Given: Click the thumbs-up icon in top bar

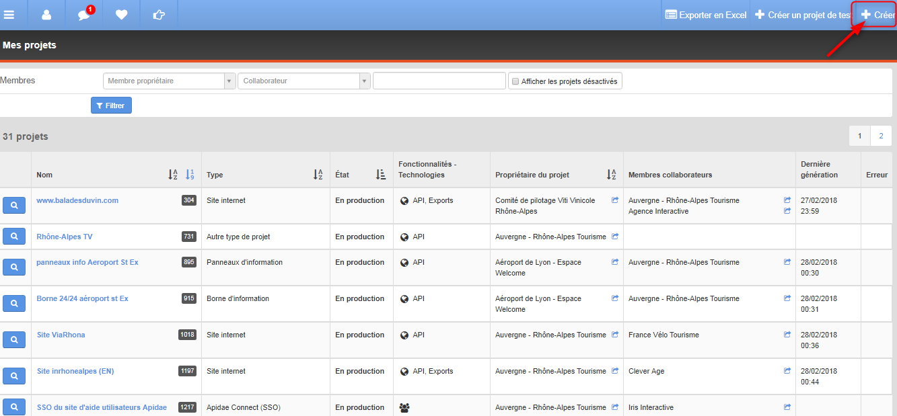Looking at the screenshot, I should point(159,15).
